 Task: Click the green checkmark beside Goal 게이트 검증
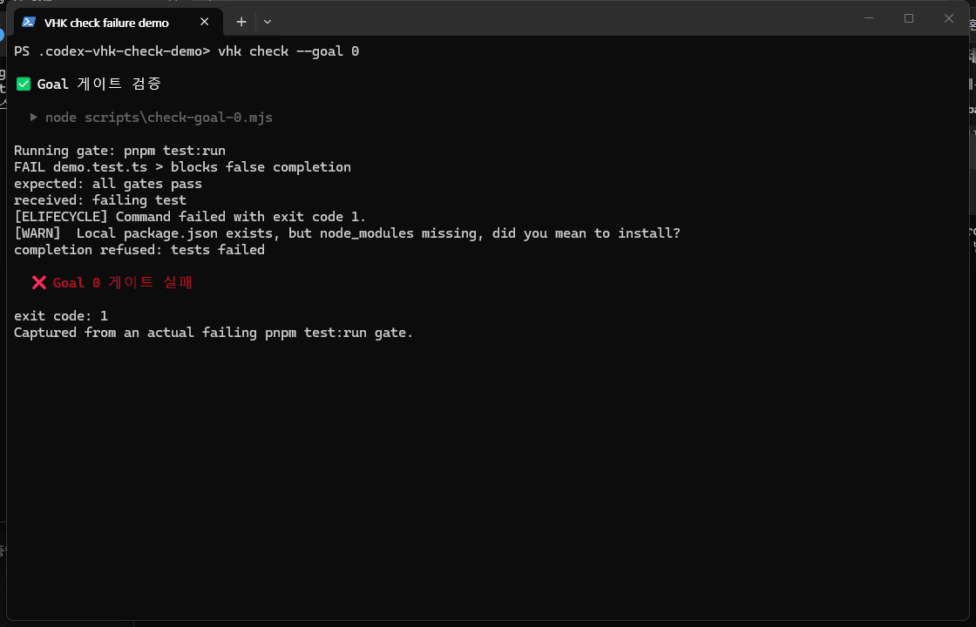24,84
